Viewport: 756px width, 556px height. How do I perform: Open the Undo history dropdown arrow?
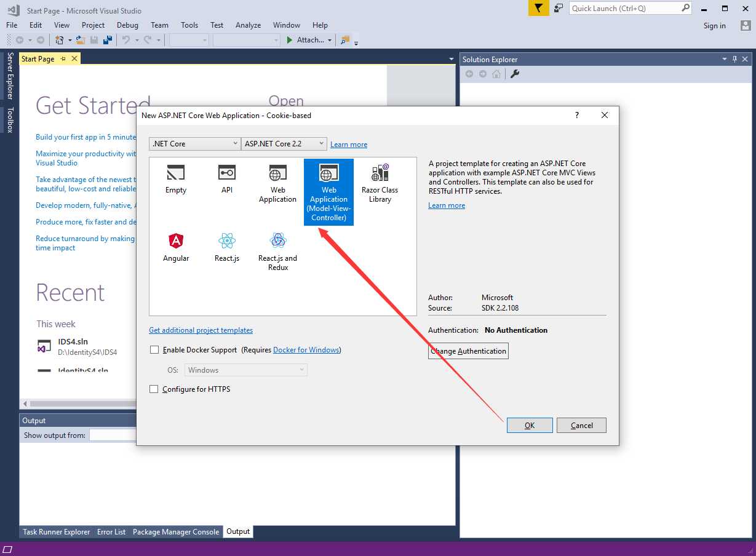point(136,40)
